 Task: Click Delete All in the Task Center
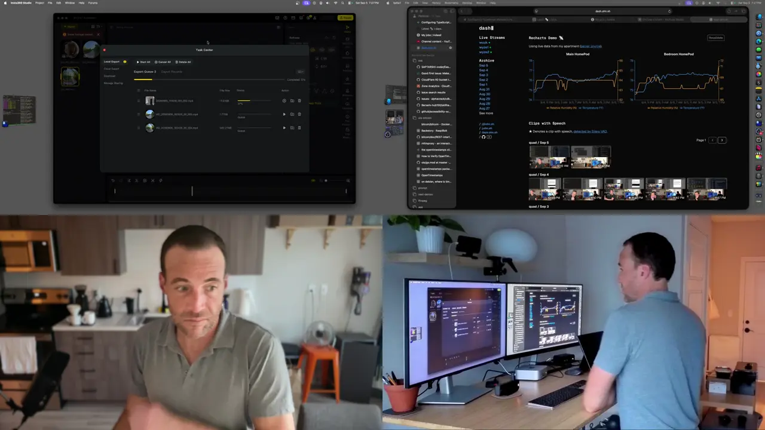[183, 62]
